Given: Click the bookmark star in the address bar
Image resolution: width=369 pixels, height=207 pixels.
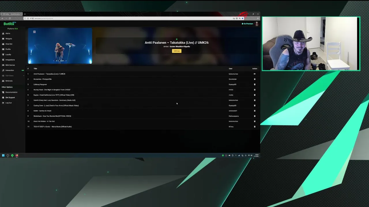Looking at the screenshot, I should (x=242, y=18).
